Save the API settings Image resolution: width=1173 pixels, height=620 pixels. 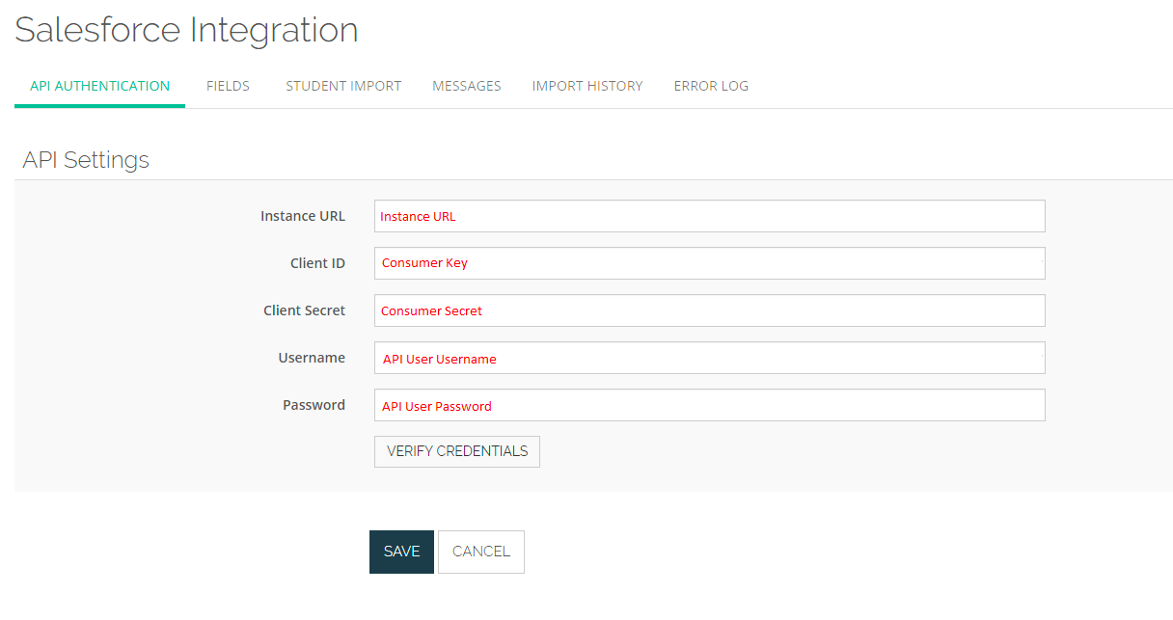coord(401,552)
